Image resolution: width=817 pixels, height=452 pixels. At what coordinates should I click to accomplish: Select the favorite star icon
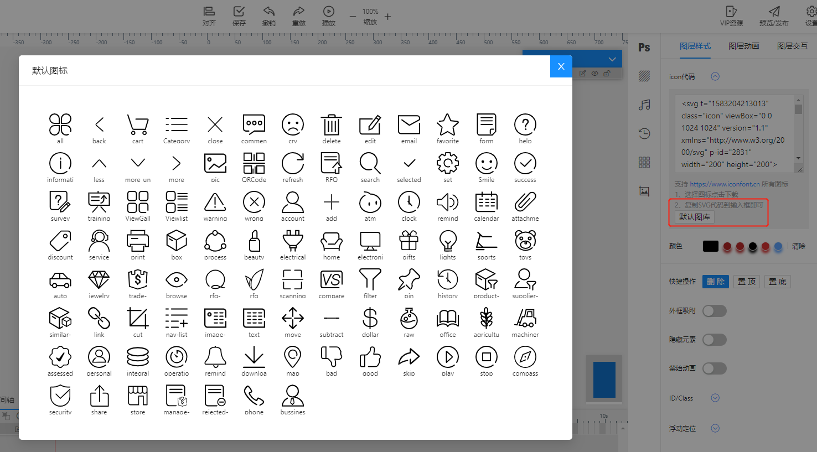[x=448, y=125]
